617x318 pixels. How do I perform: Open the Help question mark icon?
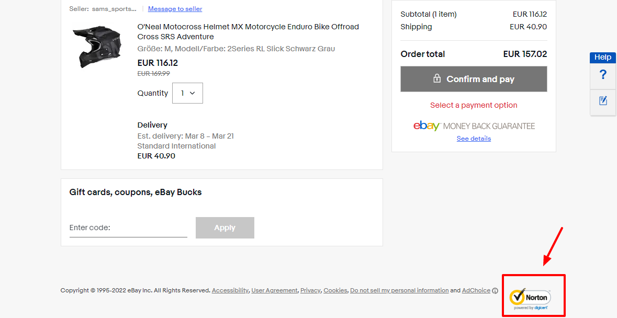[603, 75]
